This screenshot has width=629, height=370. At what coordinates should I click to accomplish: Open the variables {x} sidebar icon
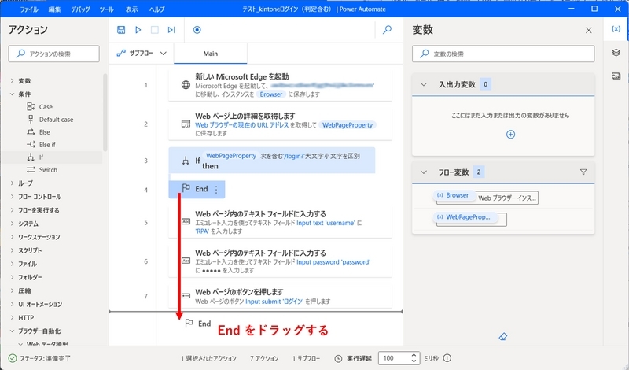[616, 29]
